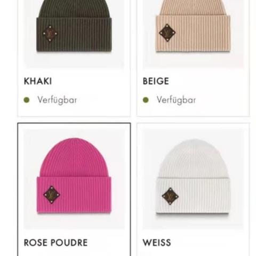The image size is (256, 256).
Task: Click the BEIGE color label
Action: pyautogui.click(x=156, y=81)
